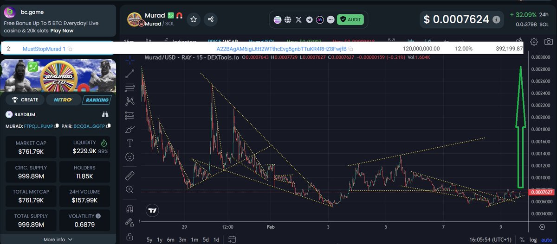Viewport: 557px width, 244px height.
Task: Select the Fibonacci retracement tool
Action: [x=130, y=87]
